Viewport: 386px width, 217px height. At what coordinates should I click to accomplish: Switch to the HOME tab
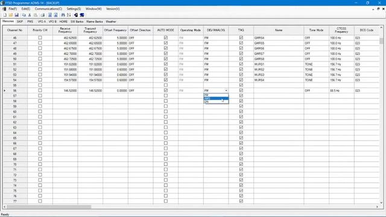tap(63, 22)
